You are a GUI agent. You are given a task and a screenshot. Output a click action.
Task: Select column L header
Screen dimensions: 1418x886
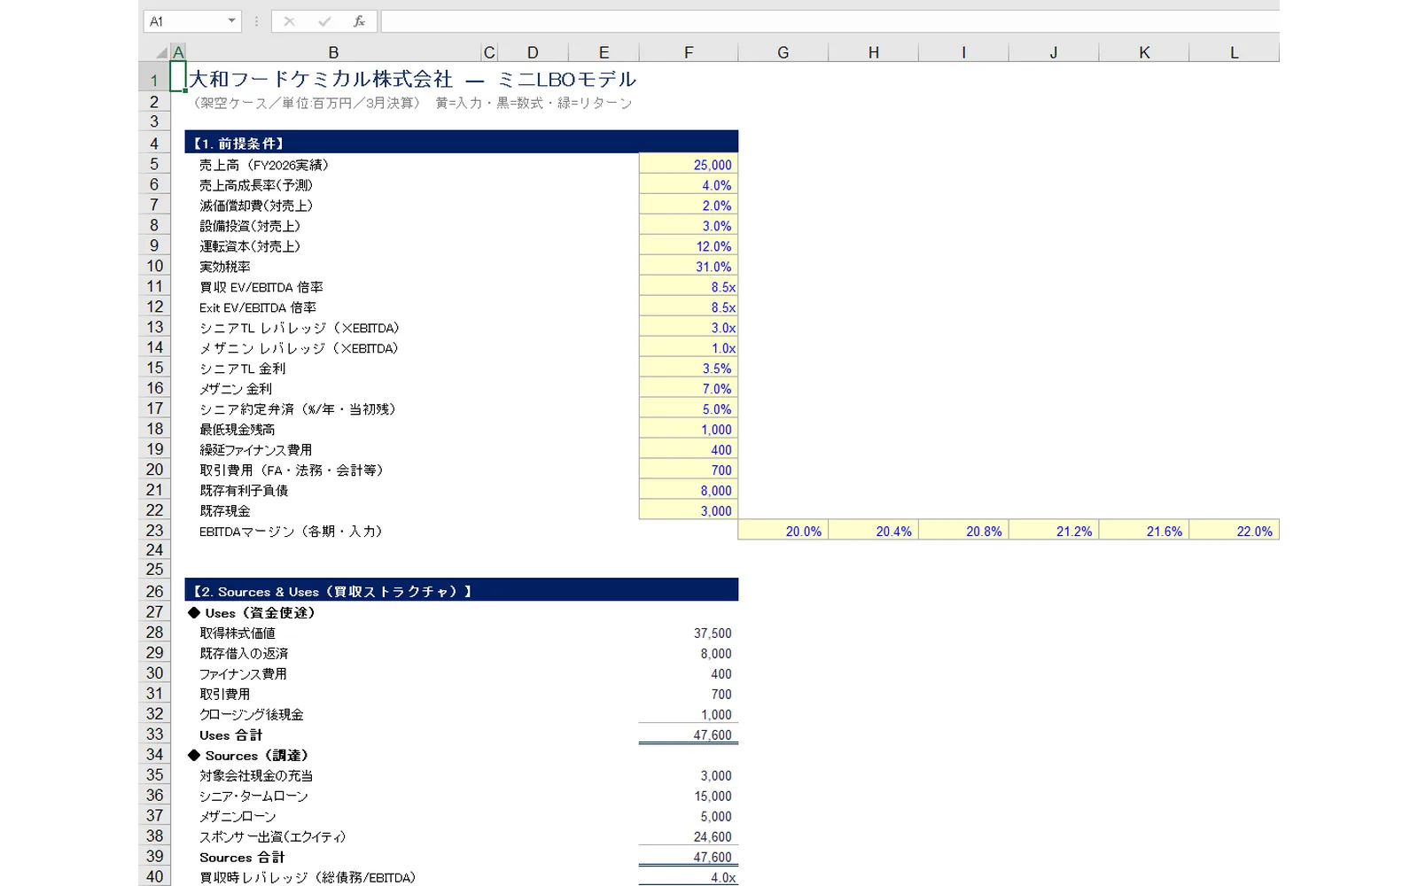click(1234, 52)
